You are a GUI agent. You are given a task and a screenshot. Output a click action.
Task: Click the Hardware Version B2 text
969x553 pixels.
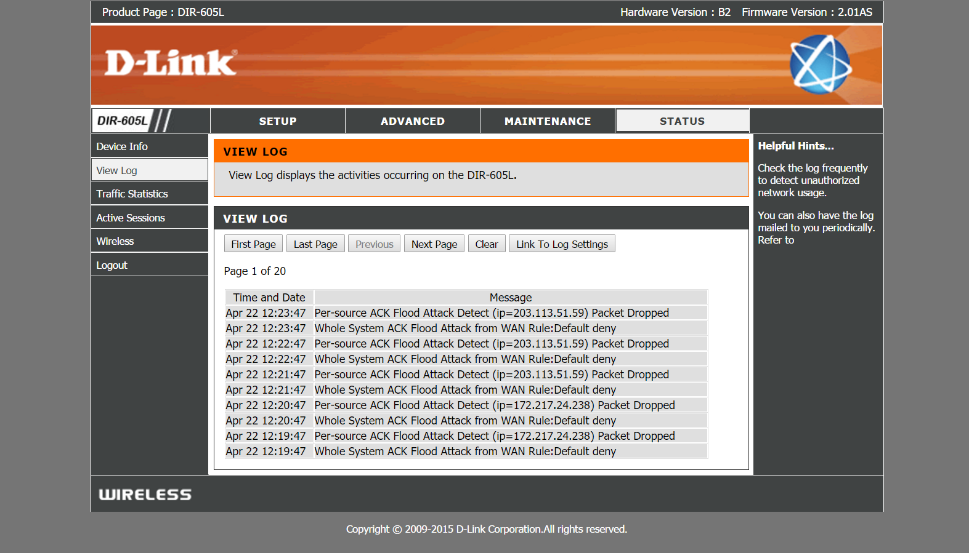coord(675,12)
